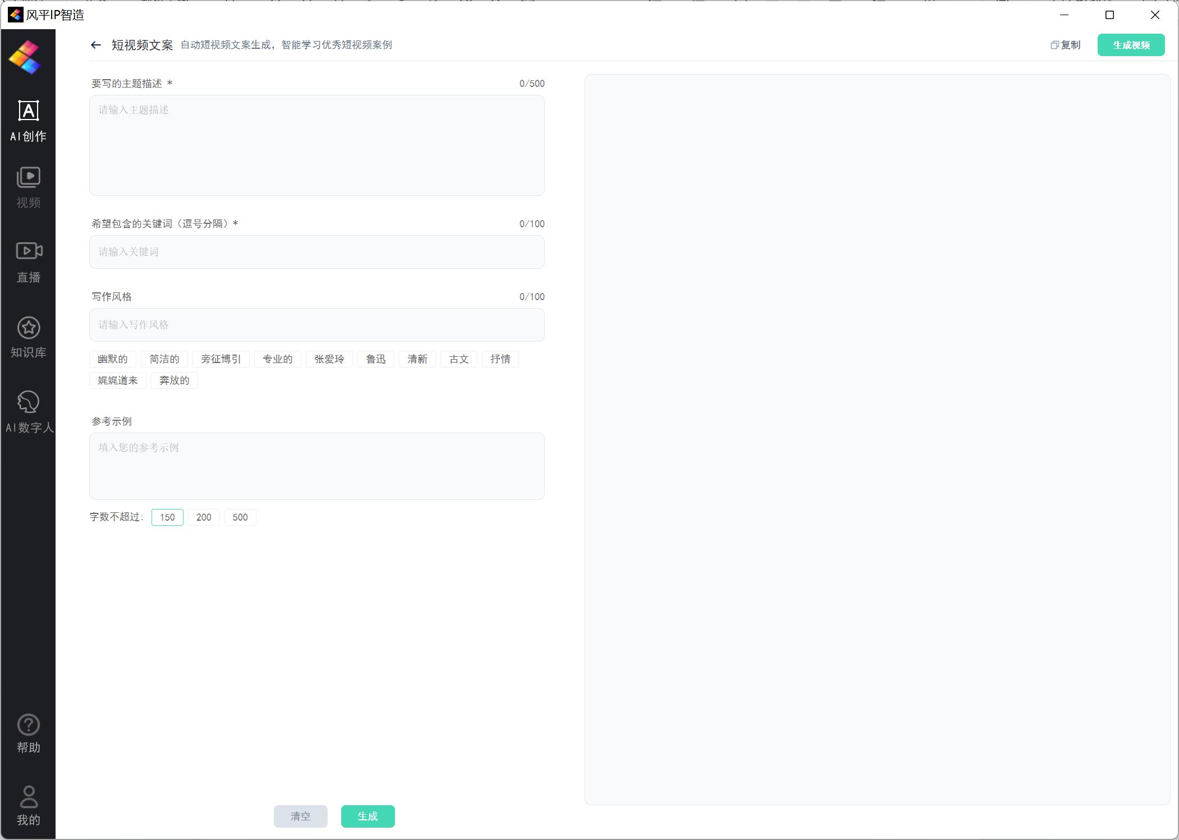Click the 清空 button
Image resolution: width=1179 pixels, height=840 pixels.
302,815
